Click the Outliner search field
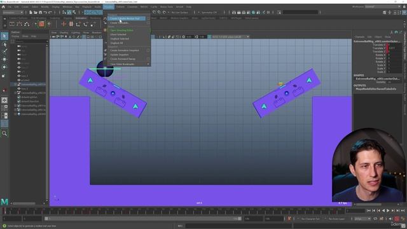This screenshot has width=407, height=229. point(31,41)
